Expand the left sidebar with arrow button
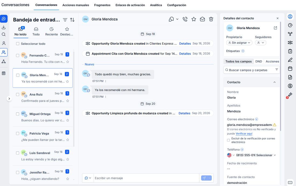The height and width of the screenshot is (186, 296). 9,99
